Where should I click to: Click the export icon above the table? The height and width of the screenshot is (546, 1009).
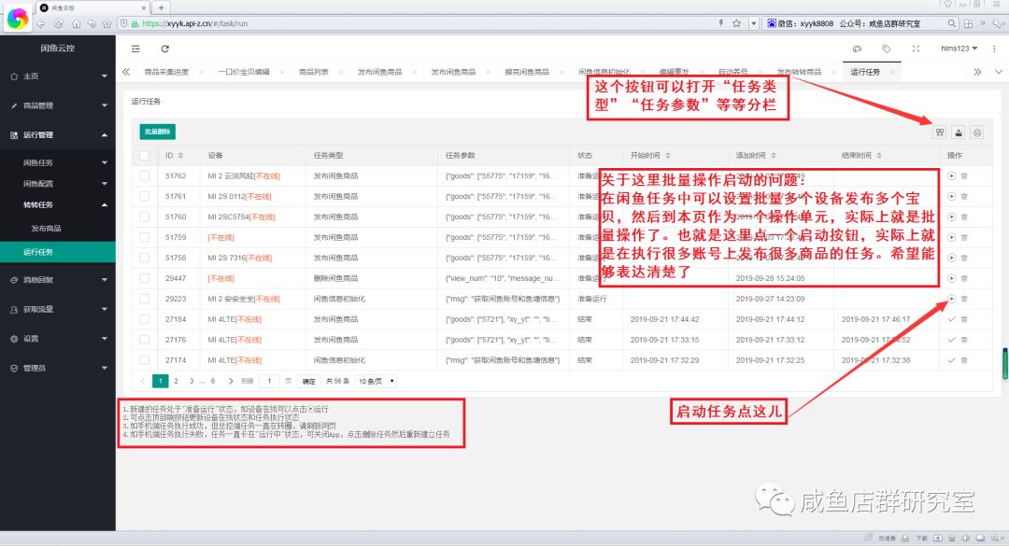coord(959,133)
